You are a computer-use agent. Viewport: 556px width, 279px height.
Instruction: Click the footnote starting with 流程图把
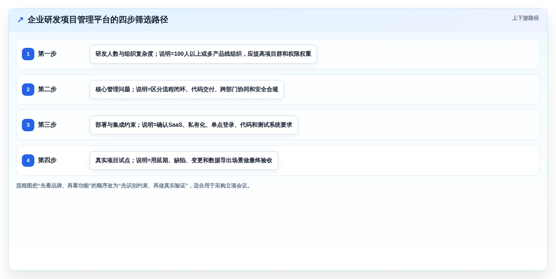click(134, 186)
